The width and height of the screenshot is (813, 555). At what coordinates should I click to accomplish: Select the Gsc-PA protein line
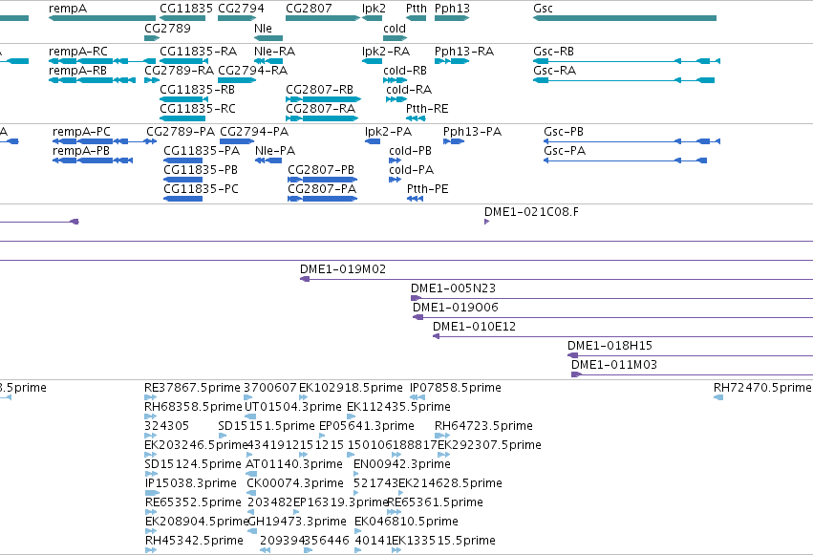(626, 160)
